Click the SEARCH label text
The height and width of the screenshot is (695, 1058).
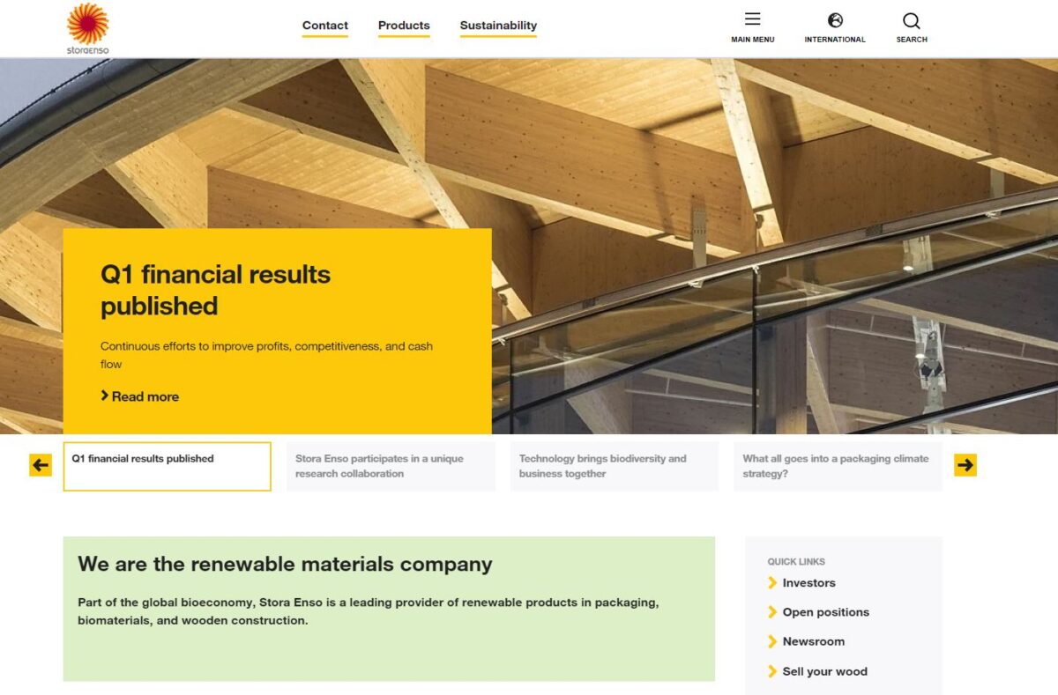click(912, 40)
